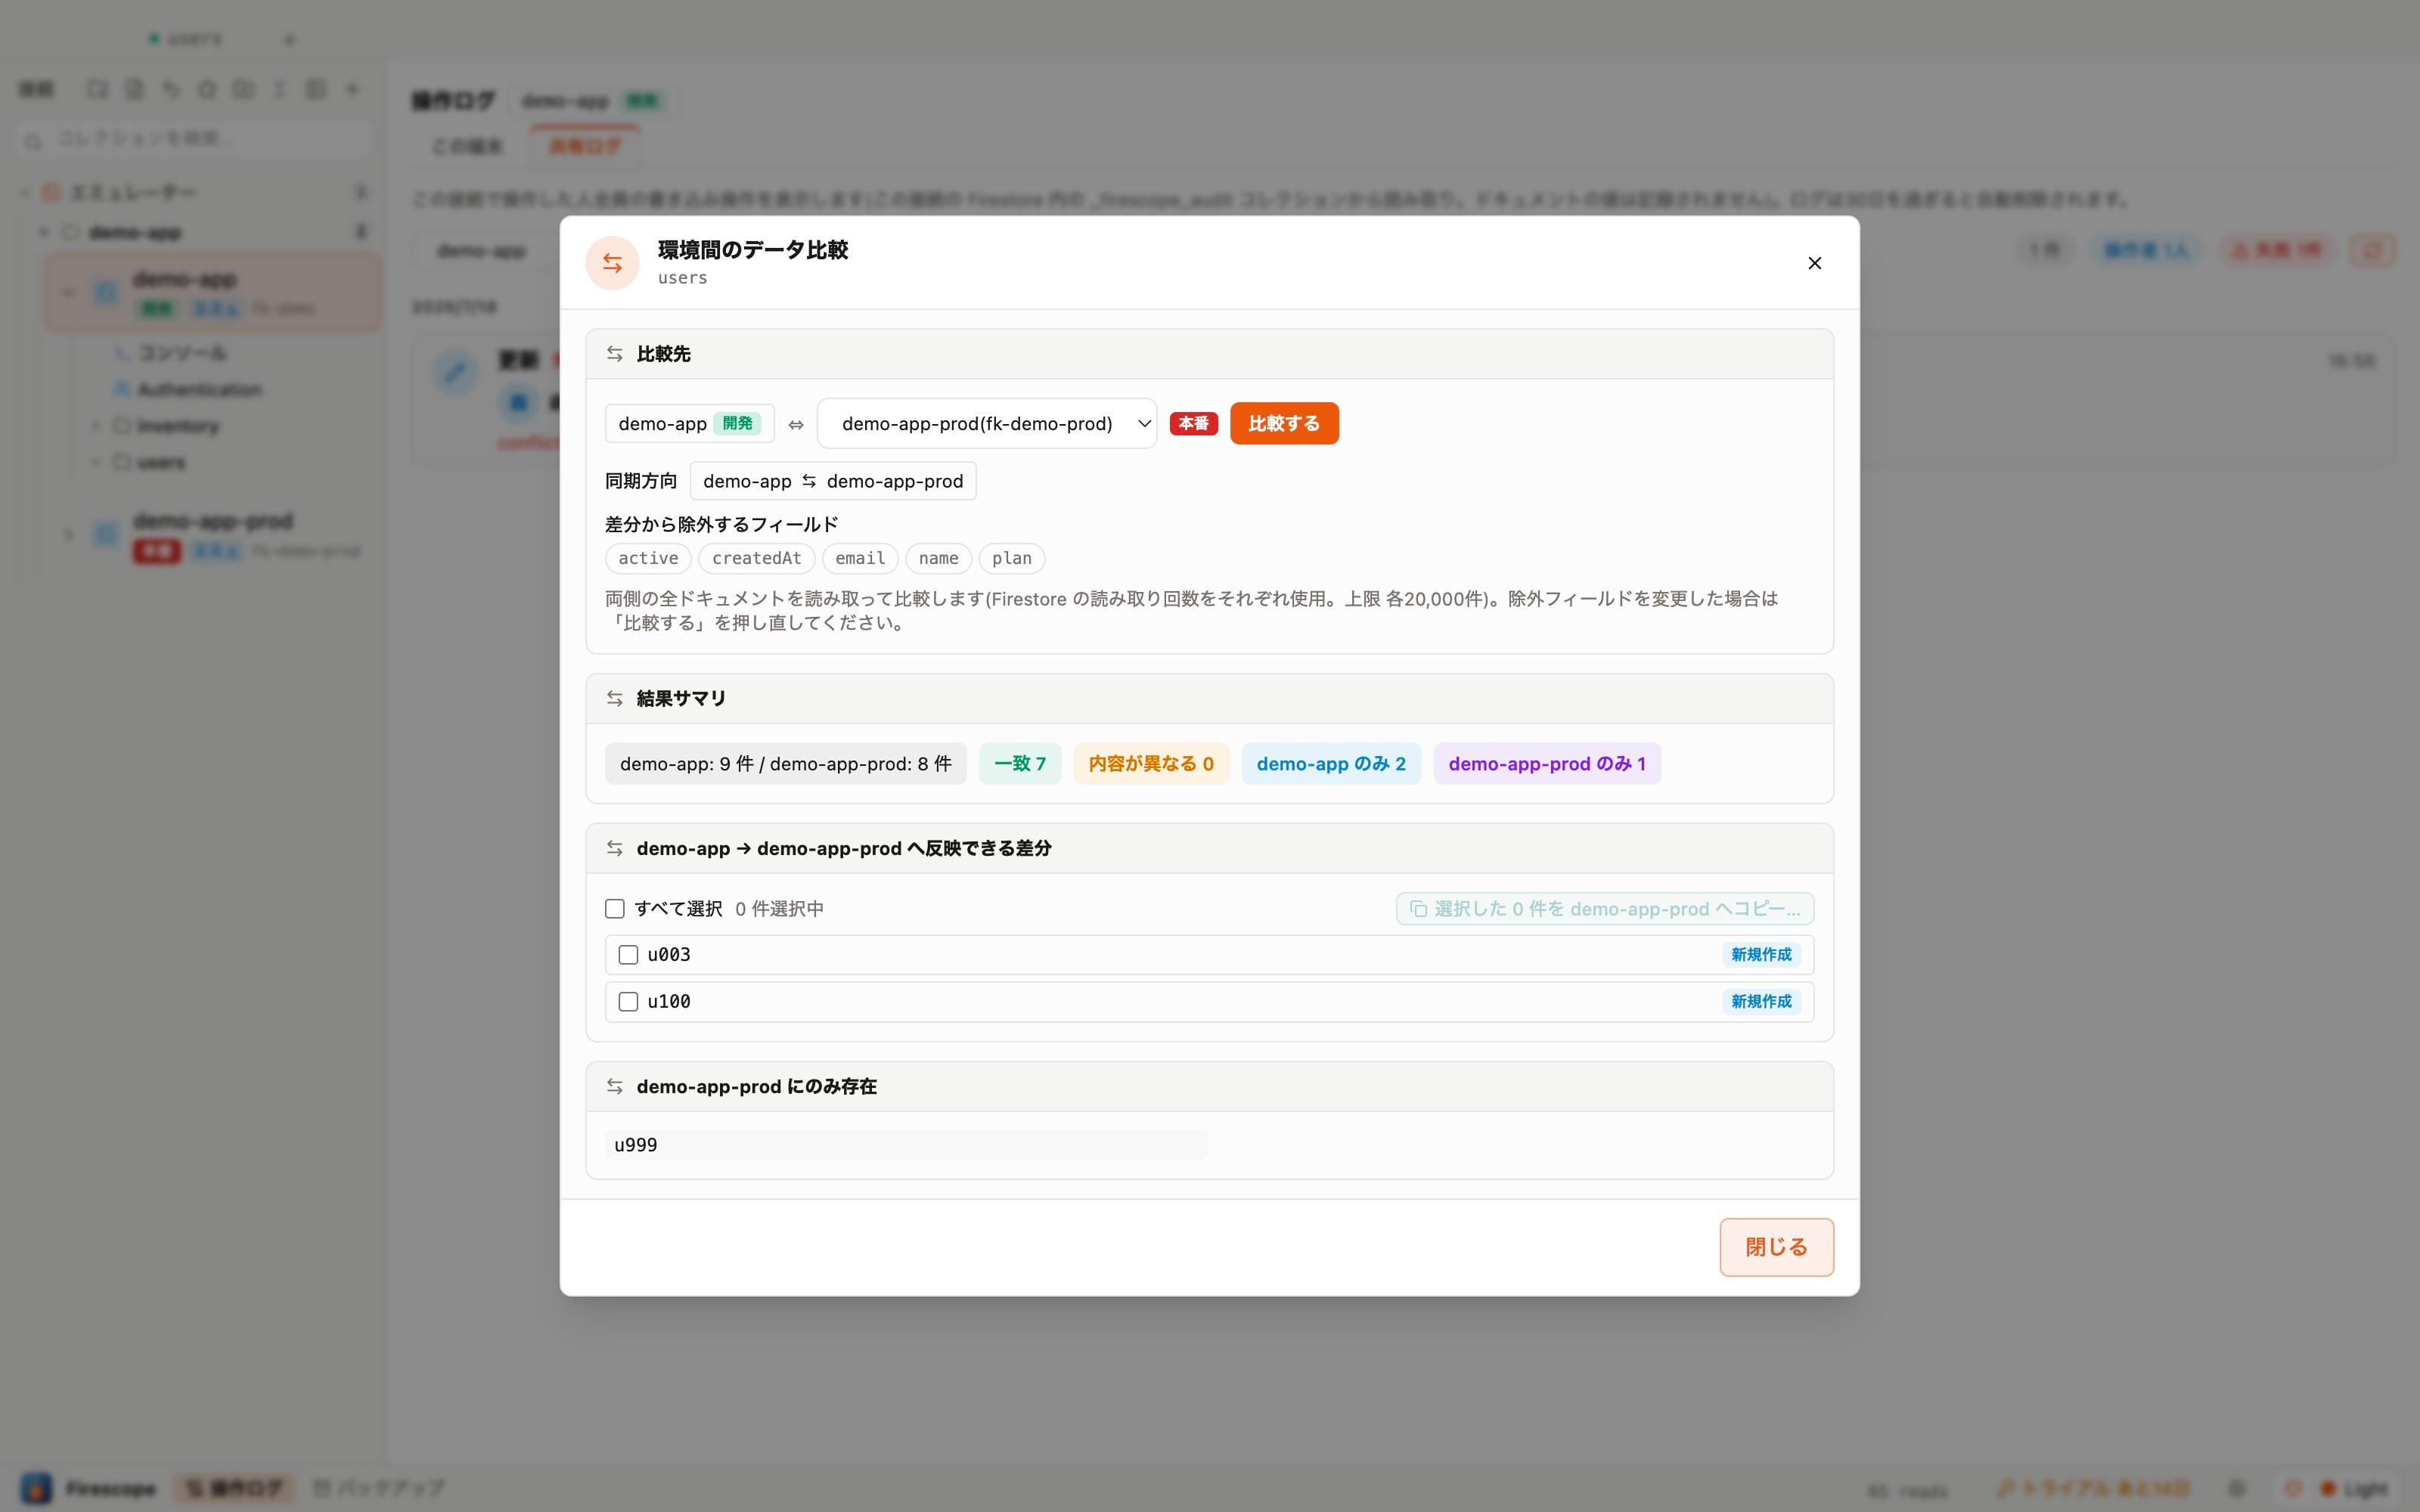Click the u999 document entry
The image size is (2420, 1512).
[x=905, y=1146]
